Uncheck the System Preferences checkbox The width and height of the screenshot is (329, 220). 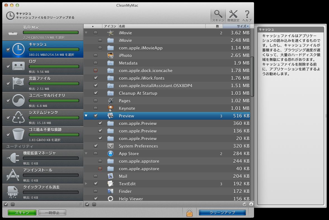(95, 146)
